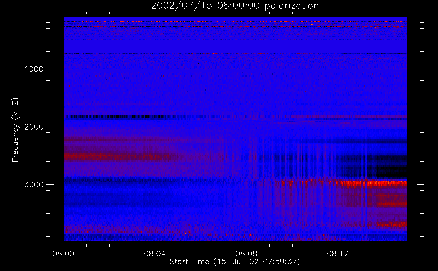Click the "08:04" time tick label
The height and width of the screenshot is (271, 438).
pyautogui.click(x=155, y=254)
